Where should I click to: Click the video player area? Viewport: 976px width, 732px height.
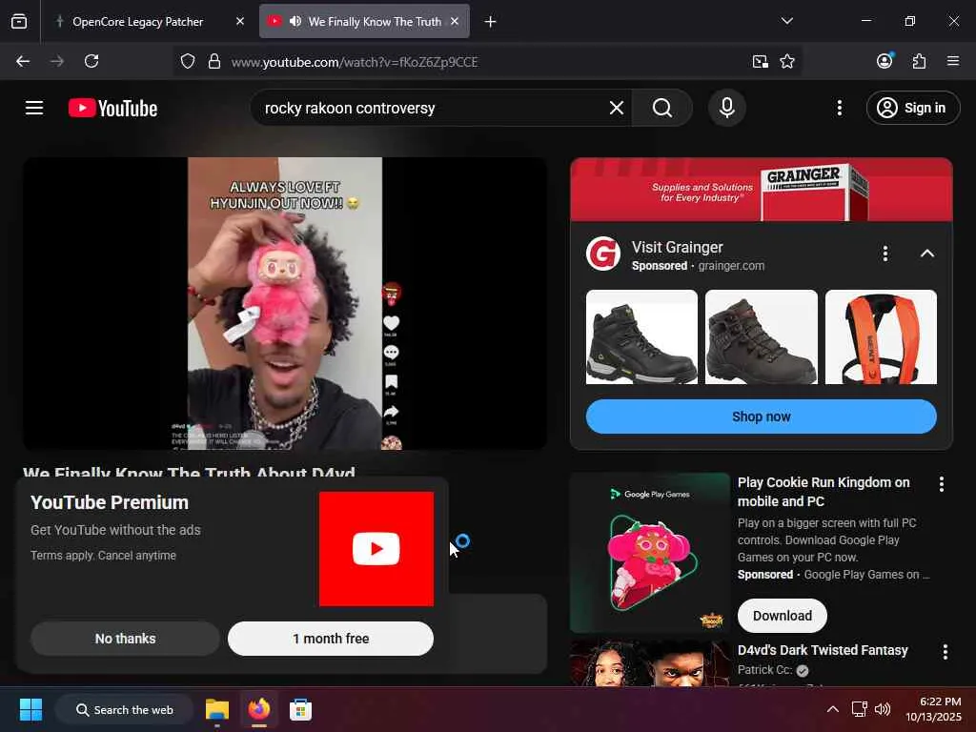click(285, 303)
